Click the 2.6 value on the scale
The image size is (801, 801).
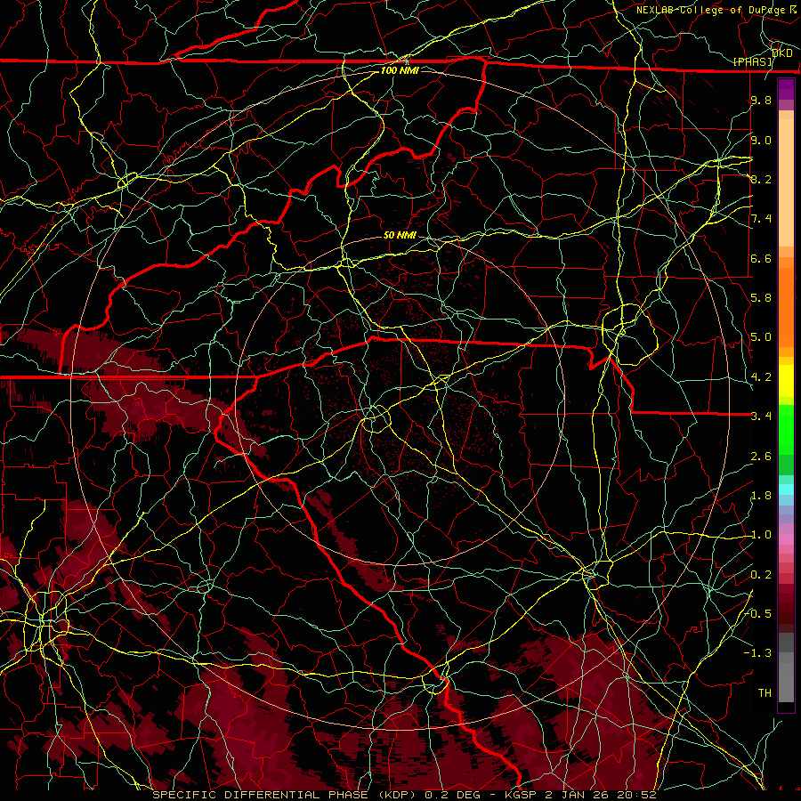[761, 456]
